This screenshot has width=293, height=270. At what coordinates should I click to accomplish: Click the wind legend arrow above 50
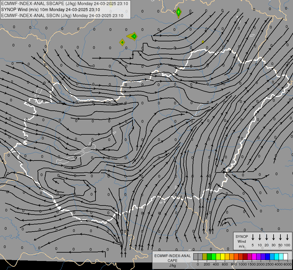click(280, 237)
